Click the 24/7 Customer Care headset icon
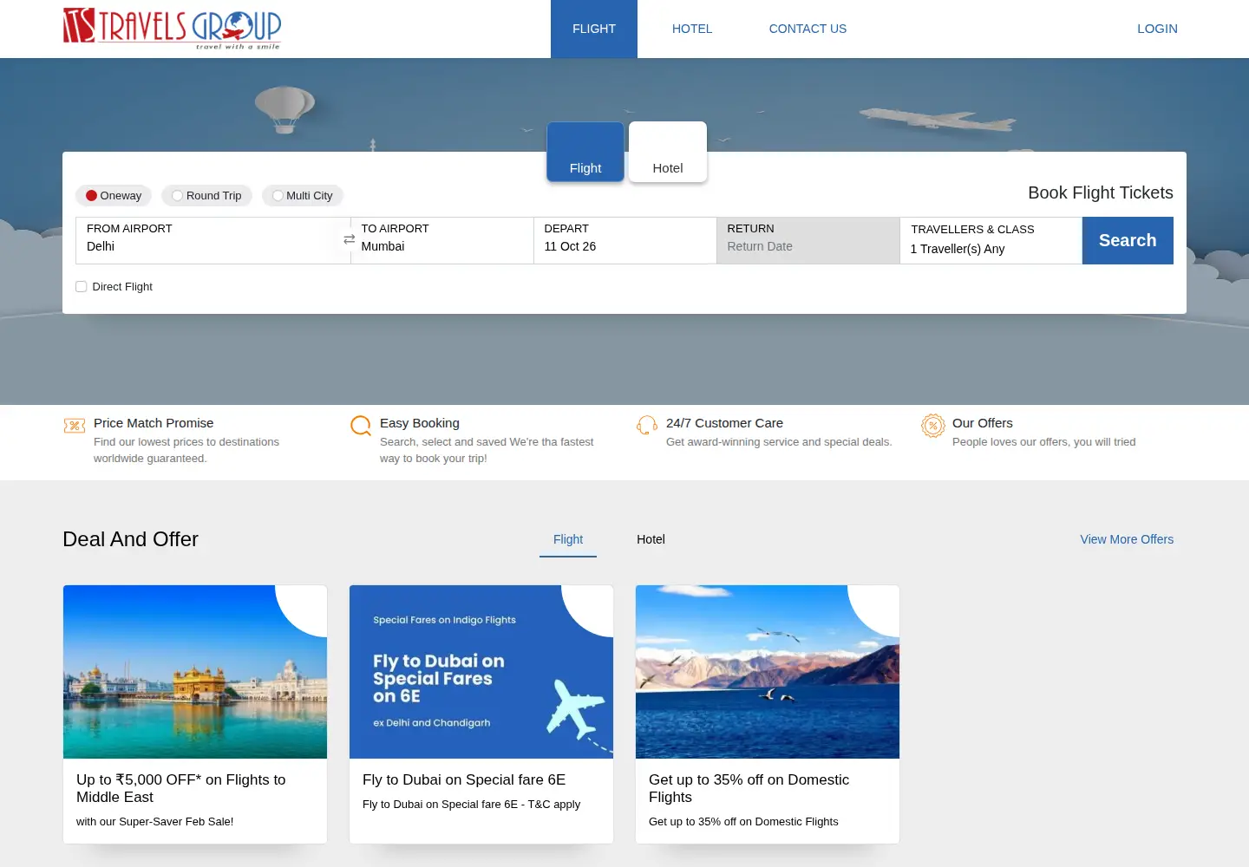Image resolution: width=1249 pixels, height=867 pixels. click(x=647, y=426)
